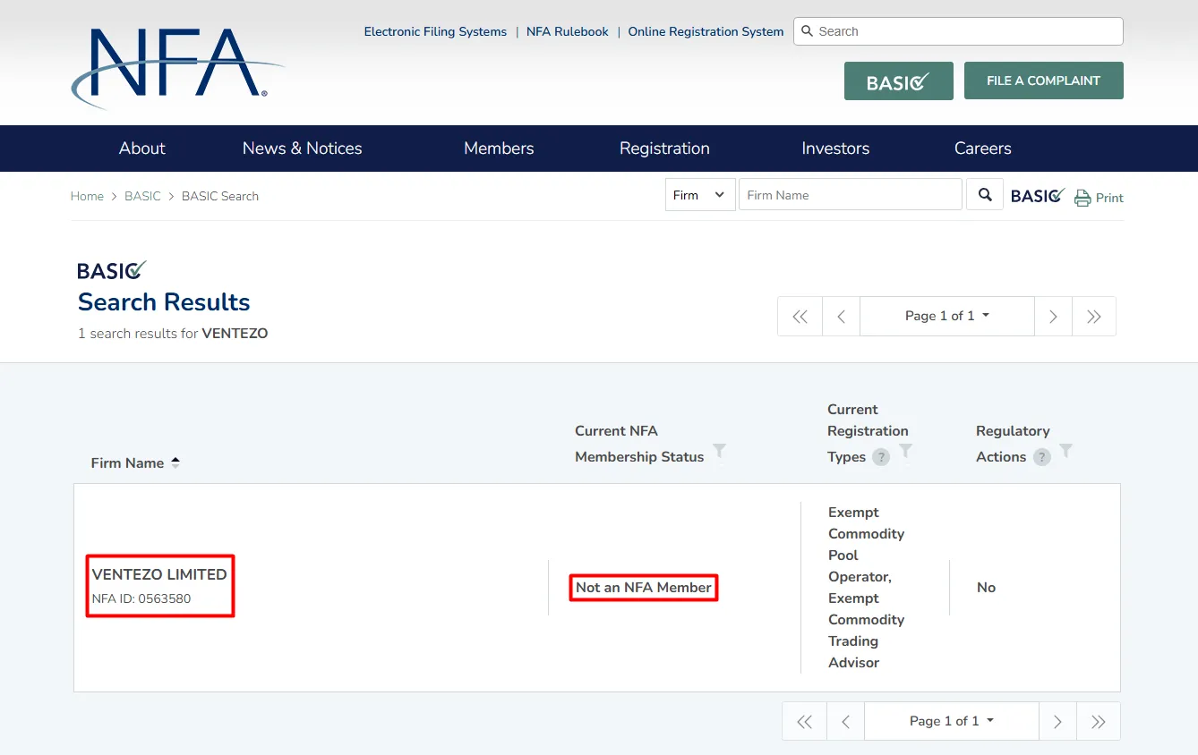The image size is (1198, 755).
Task: Open the Online Registration System link
Action: [x=706, y=31]
